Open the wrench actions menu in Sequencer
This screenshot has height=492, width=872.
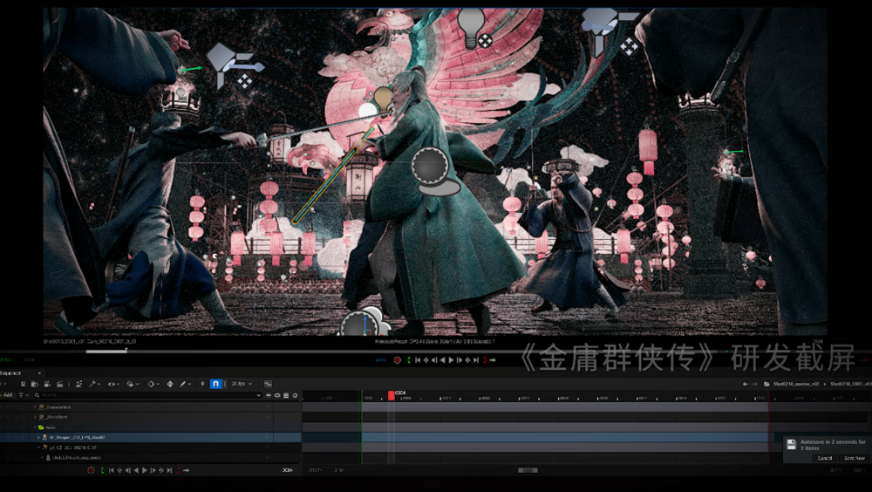pos(95,384)
